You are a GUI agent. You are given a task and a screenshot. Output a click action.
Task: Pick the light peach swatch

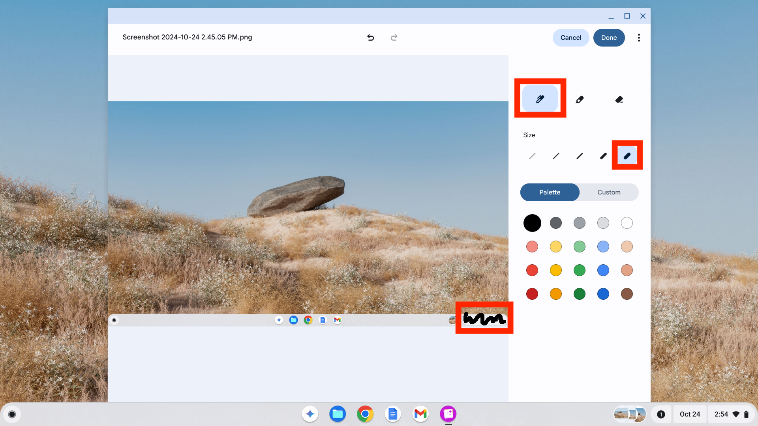[x=627, y=247]
